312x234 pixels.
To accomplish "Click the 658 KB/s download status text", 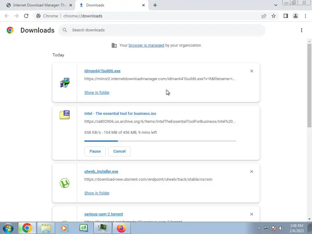I will [121, 133].
